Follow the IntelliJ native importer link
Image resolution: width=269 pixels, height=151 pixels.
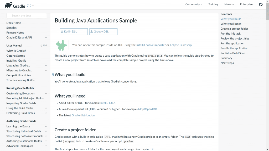click(x=151, y=45)
